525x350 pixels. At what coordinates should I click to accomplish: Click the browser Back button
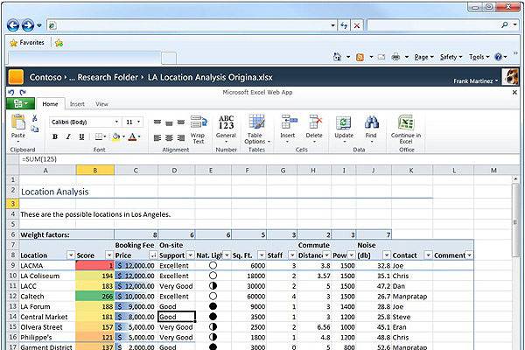click(x=13, y=25)
